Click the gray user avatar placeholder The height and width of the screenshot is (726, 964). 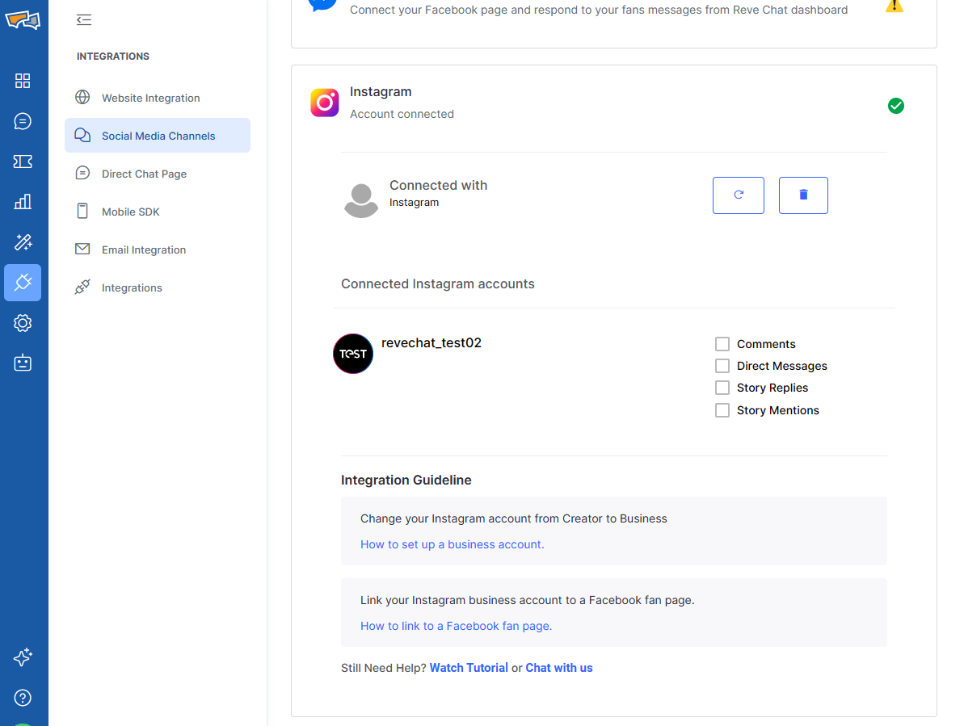(x=361, y=200)
